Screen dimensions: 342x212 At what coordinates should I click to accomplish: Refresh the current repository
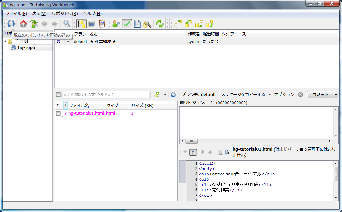click(11, 24)
